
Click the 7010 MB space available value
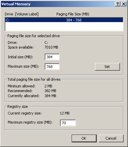51,47
